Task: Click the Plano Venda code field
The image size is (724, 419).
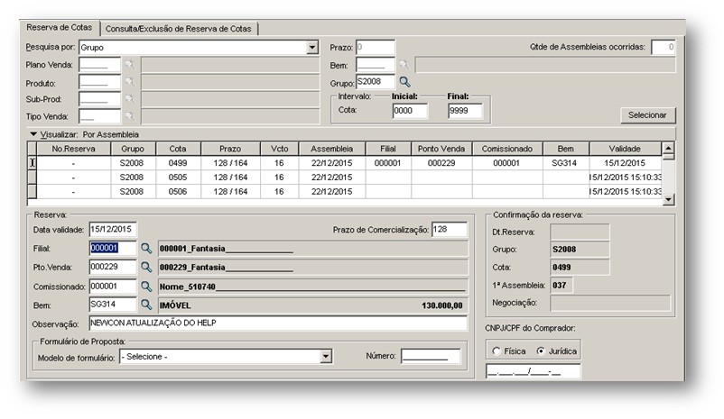Action: 99,65
